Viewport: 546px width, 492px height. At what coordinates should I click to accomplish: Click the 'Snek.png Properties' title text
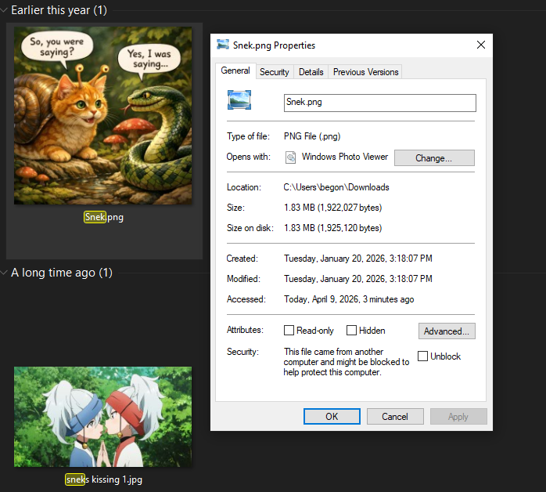coord(274,45)
